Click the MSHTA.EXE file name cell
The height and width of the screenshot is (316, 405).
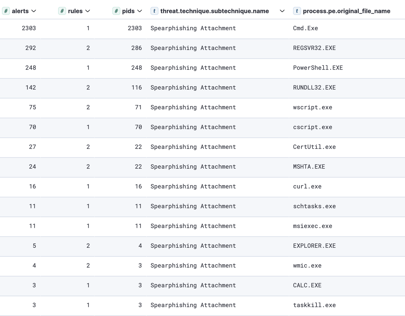309,167
